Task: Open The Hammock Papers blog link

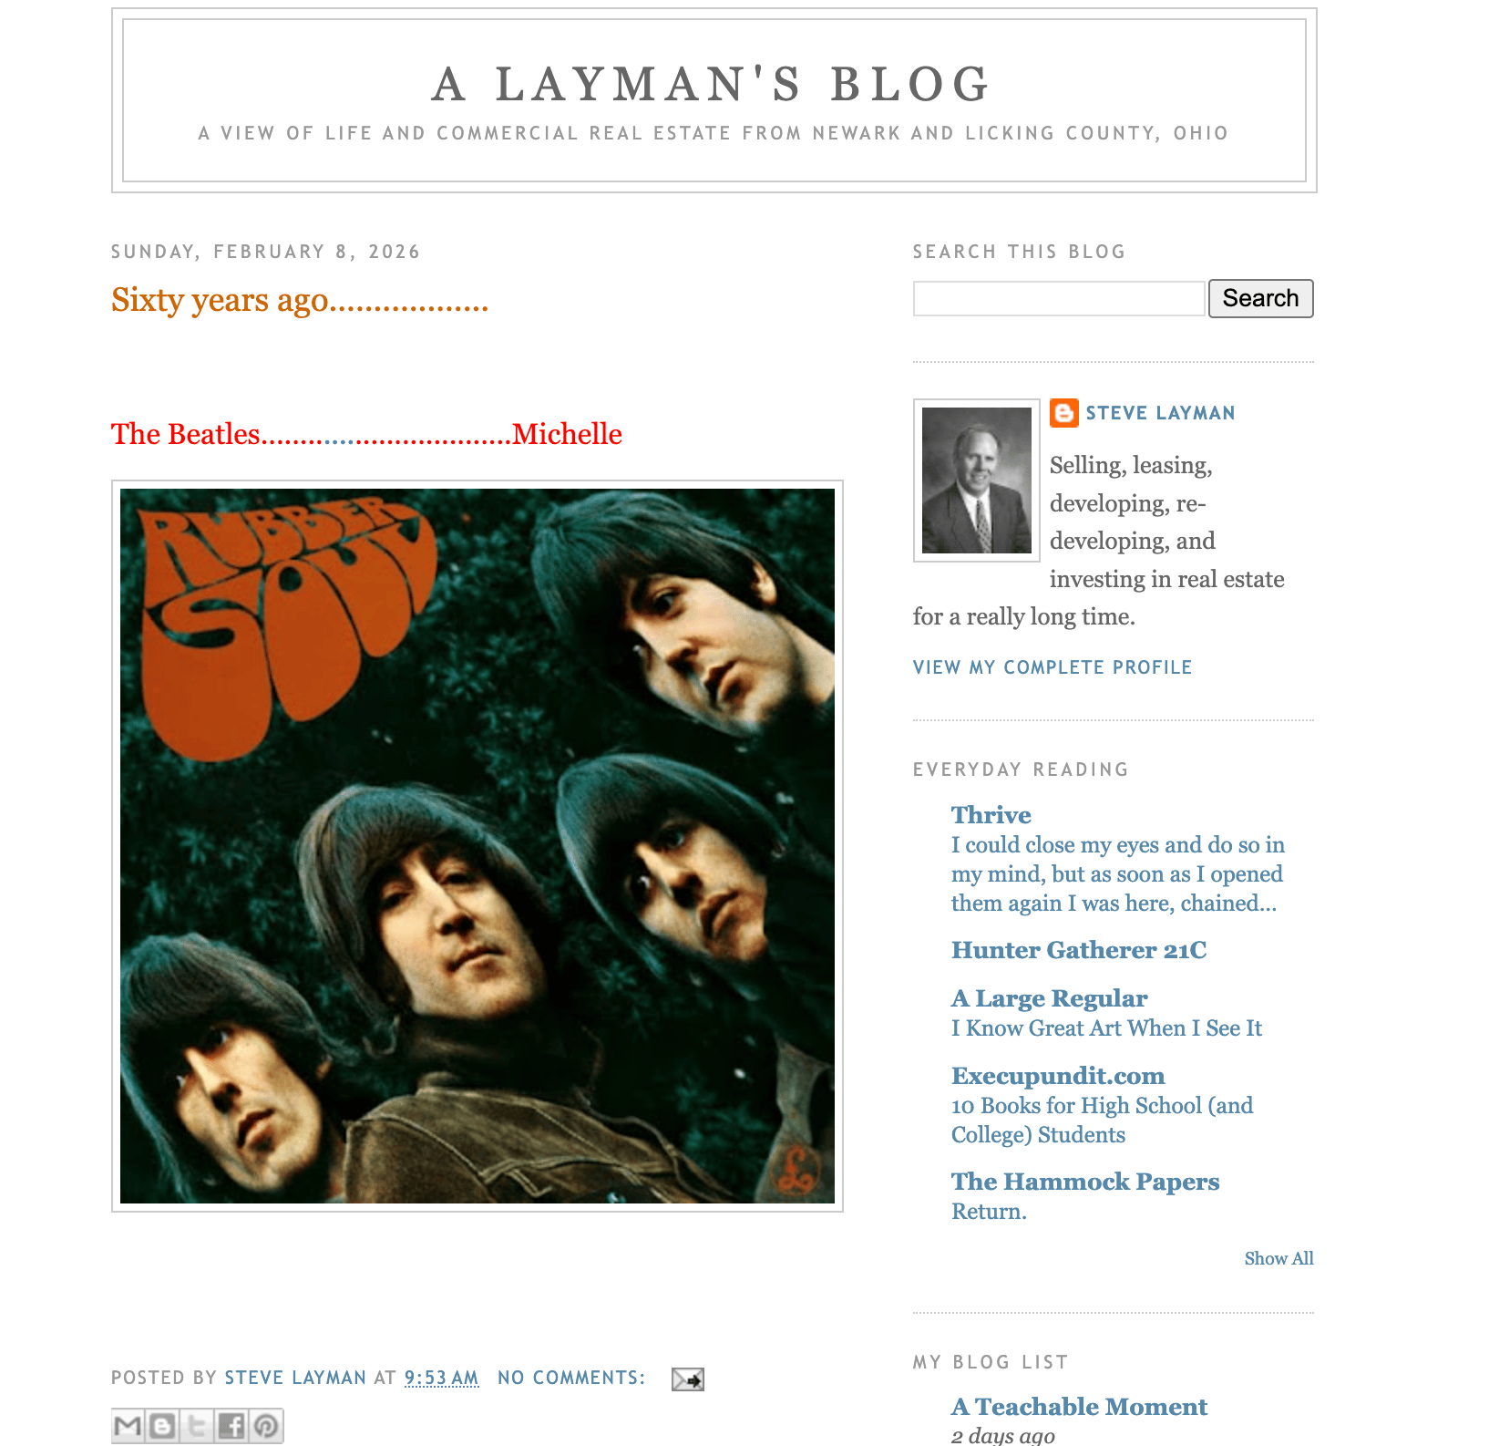Action: (x=1085, y=1182)
